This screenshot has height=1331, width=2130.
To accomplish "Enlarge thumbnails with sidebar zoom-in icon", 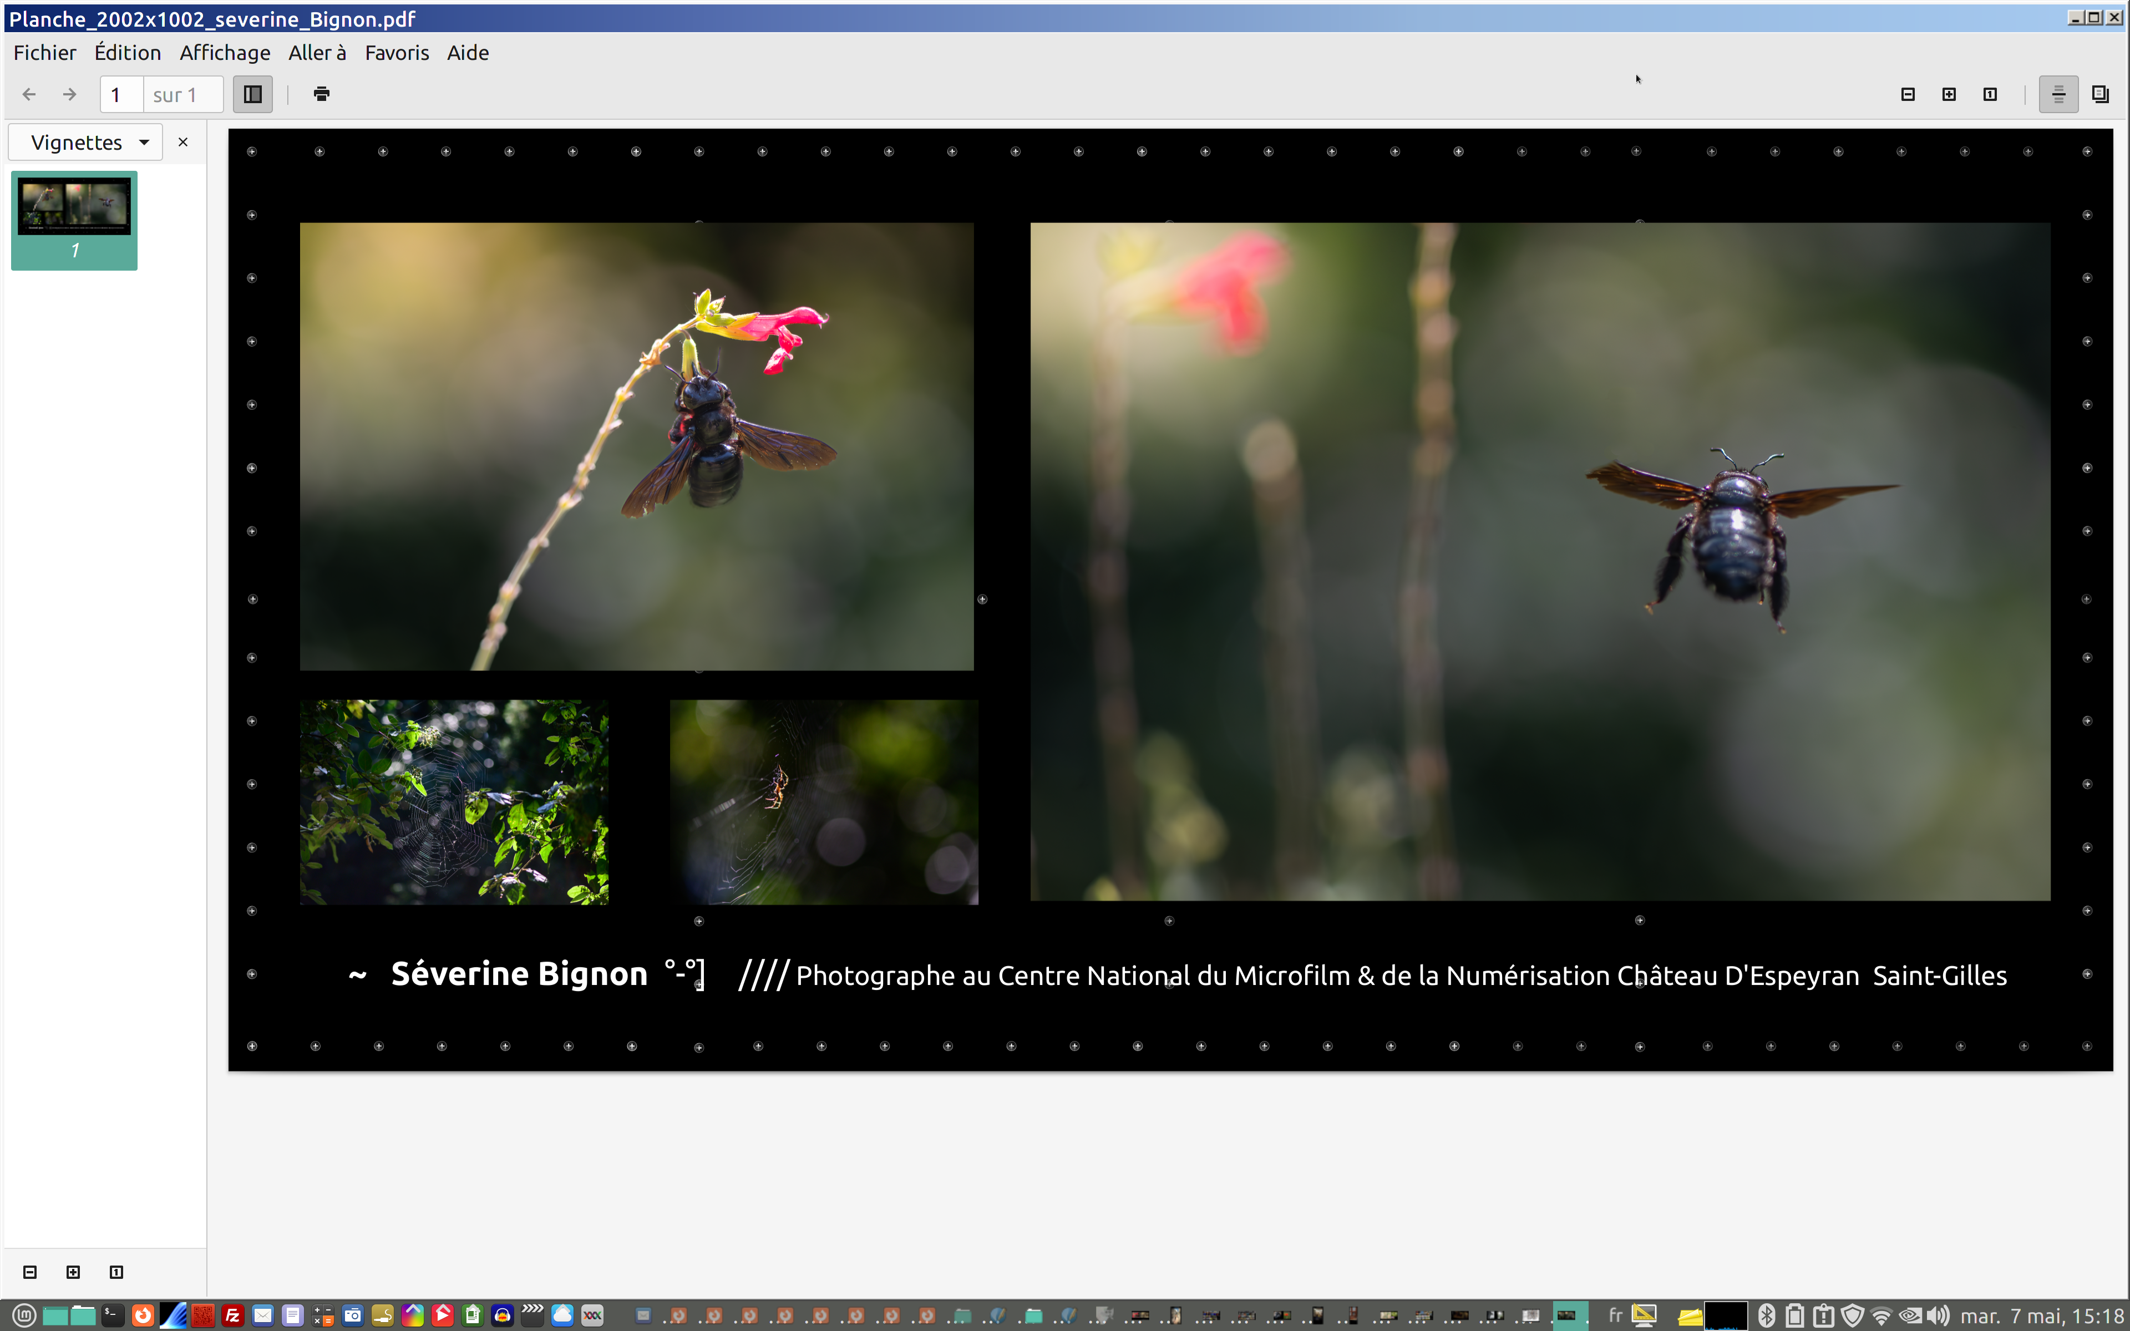I will click(73, 1272).
